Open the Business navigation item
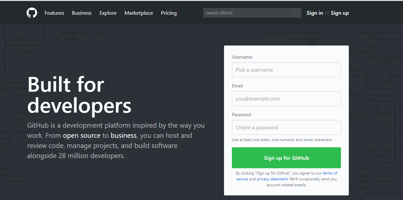 pyautogui.click(x=82, y=13)
